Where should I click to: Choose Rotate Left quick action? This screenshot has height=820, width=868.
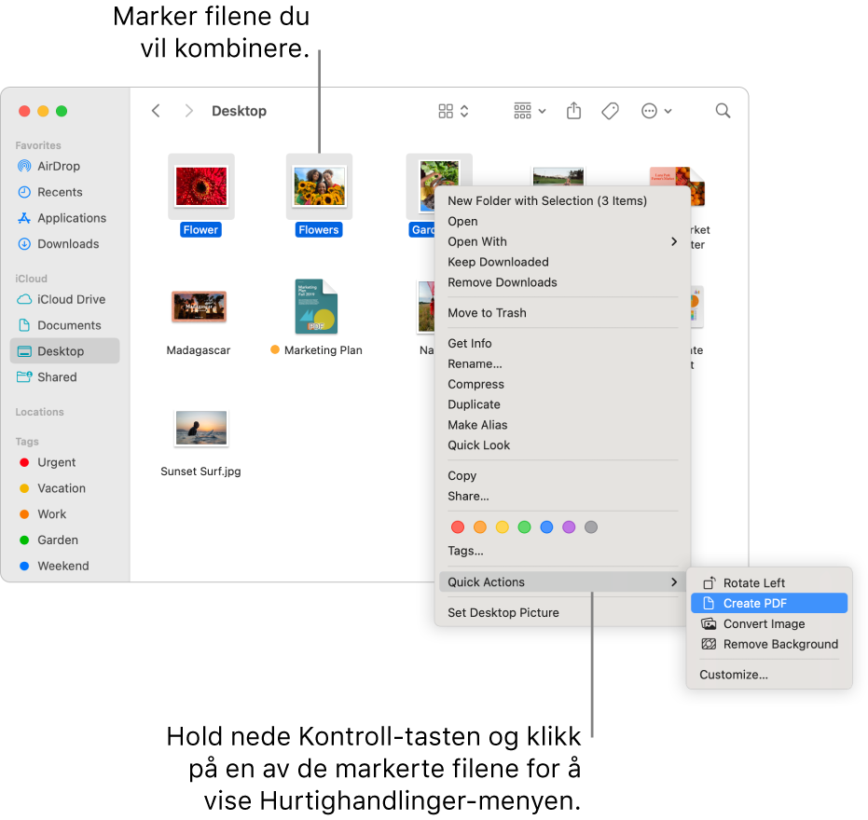(x=769, y=583)
